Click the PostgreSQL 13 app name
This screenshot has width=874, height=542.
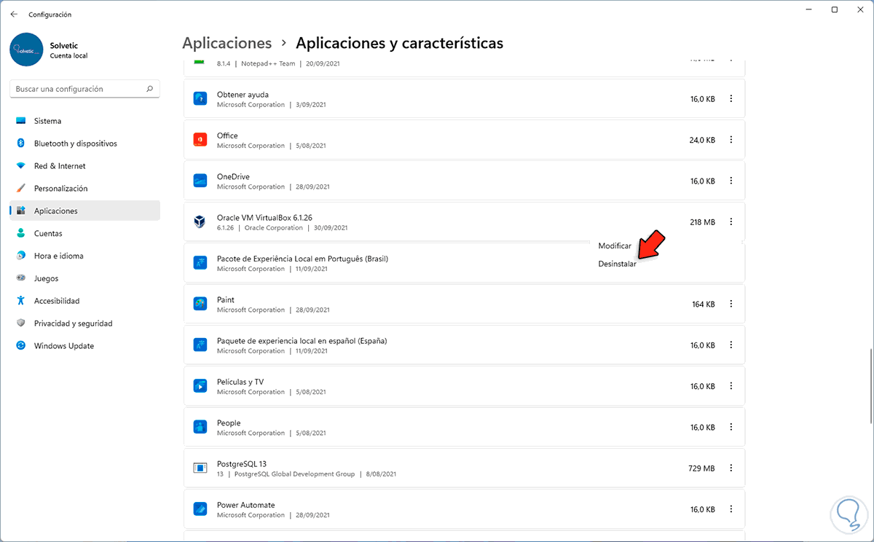pyautogui.click(x=242, y=464)
